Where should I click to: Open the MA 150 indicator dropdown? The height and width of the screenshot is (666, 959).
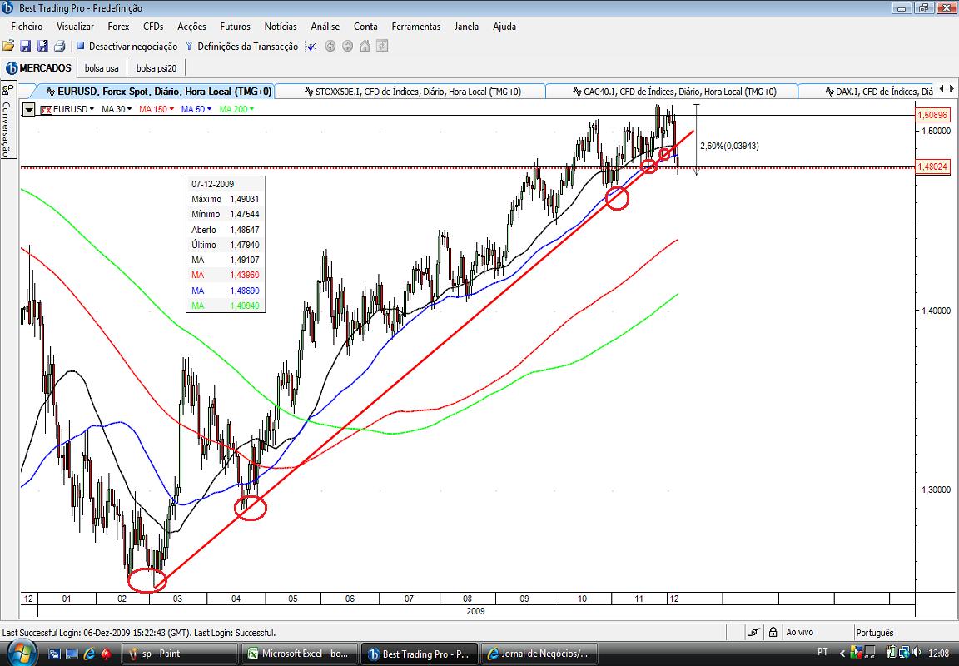tap(157, 109)
